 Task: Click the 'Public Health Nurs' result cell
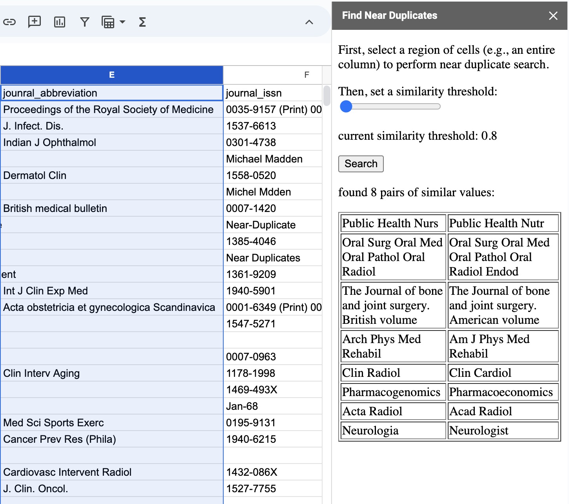click(393, 223)
